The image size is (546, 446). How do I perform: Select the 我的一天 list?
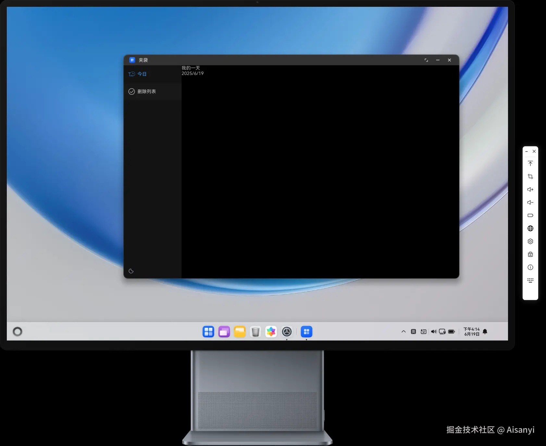(191, 68)
